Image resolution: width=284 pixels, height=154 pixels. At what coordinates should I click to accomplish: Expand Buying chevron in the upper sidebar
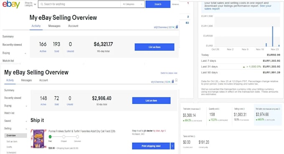click(x=25, y=53)
